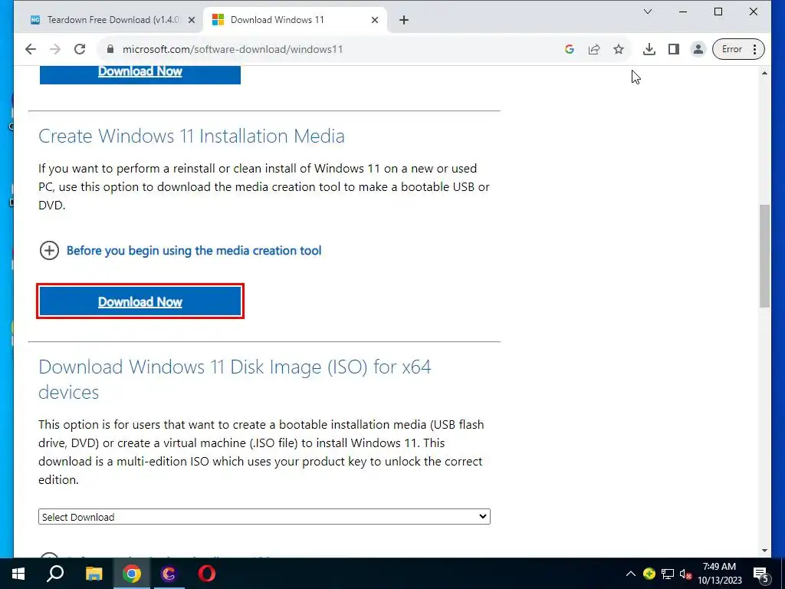Open the purple C app in taskbar
Image resolution: width=785 pixels, height=589 pixels.
pos(169,574)
